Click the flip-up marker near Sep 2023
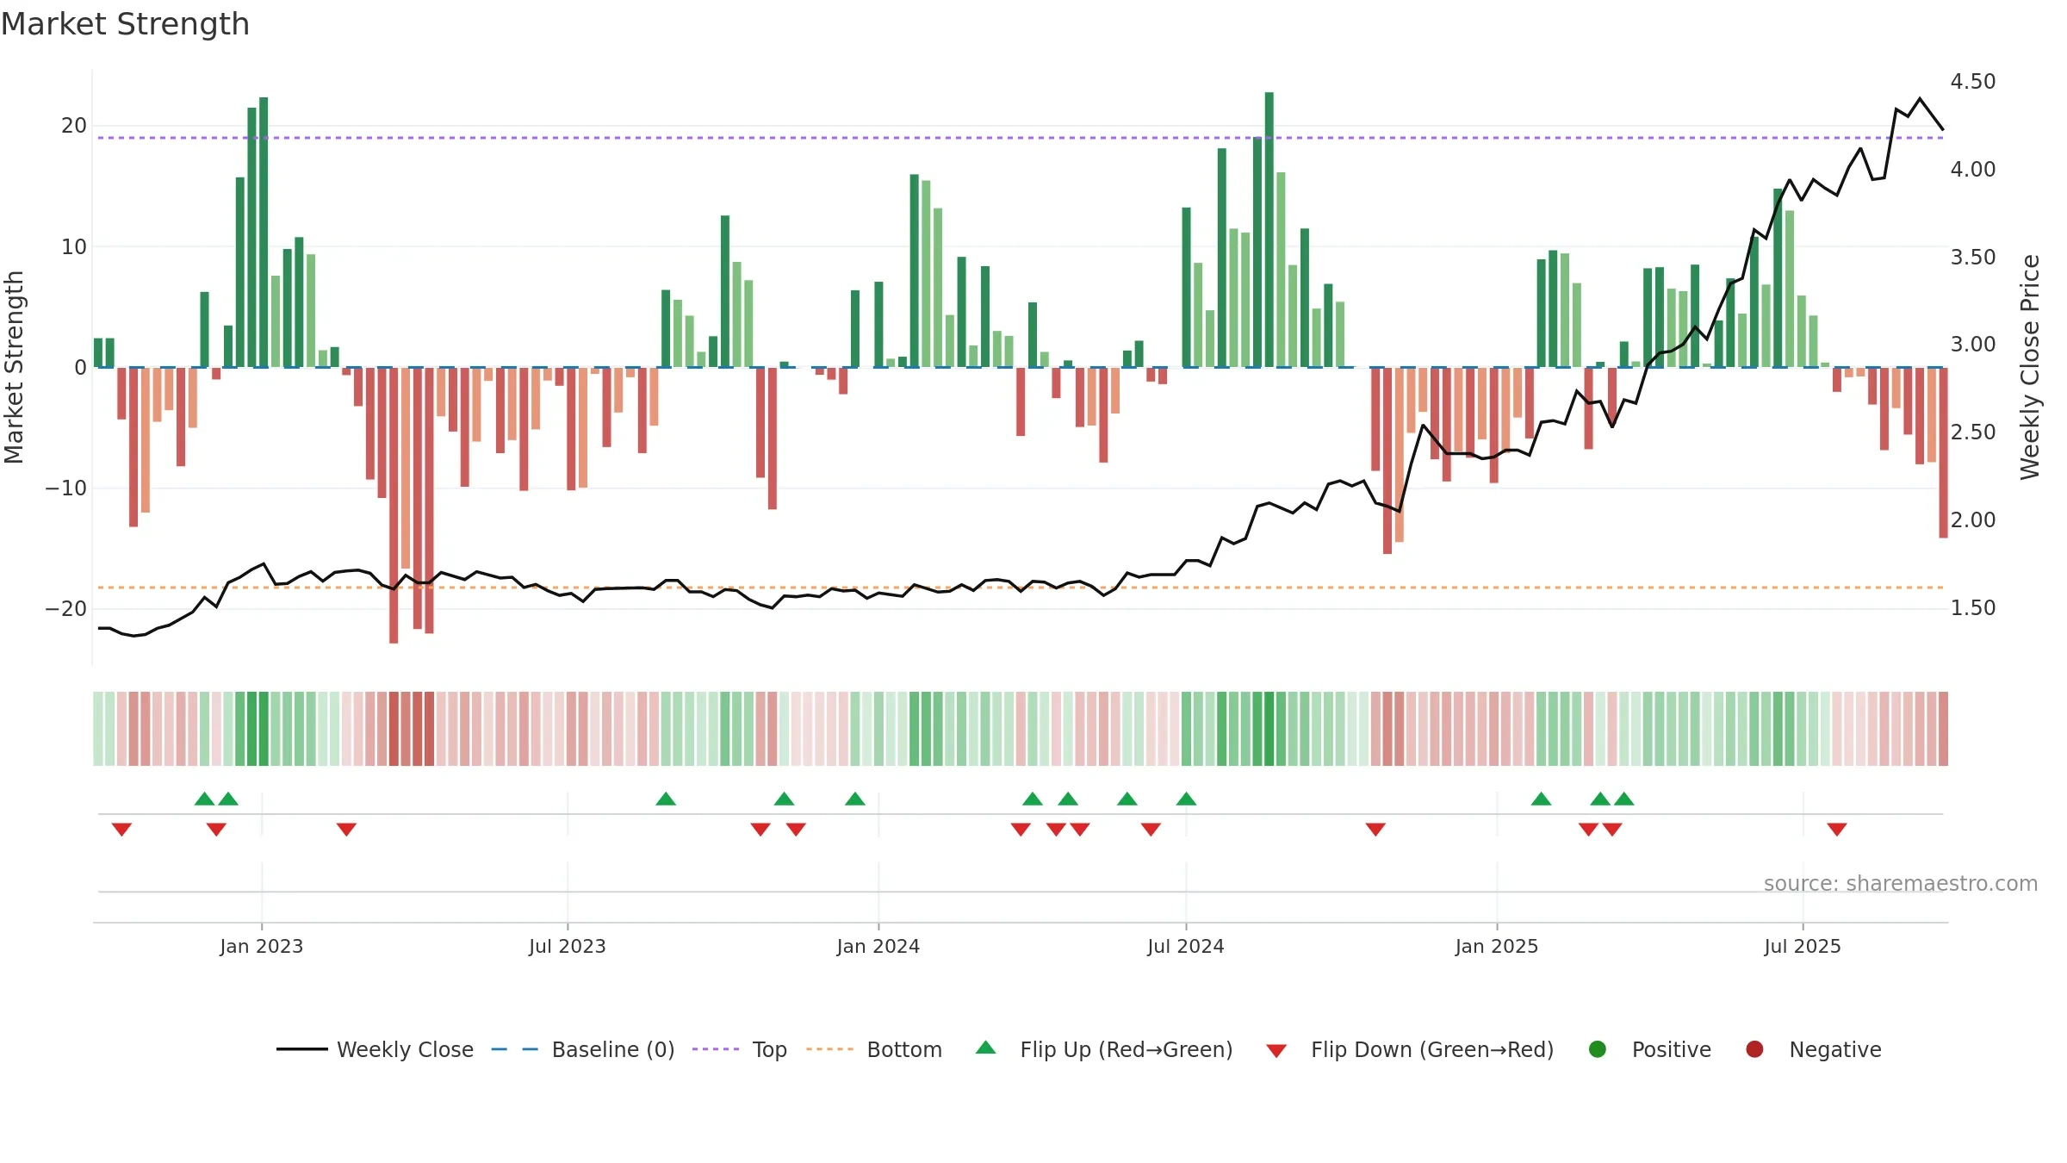The height and width of the screenshot is (1163, 2067). pyautogui.click(x=666, y=799)
